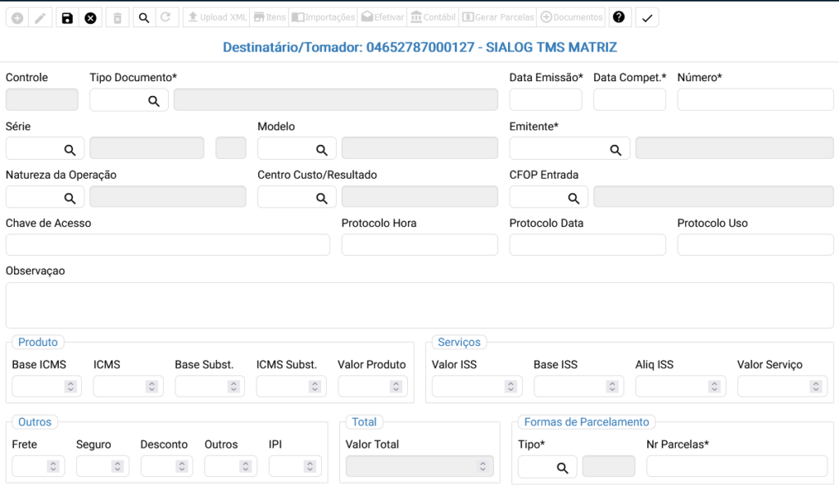Open Centro Custo/Resultado lookup icon
Viewport: 839px width, 500px height.
pyautogui.click(x=322, y=198)
